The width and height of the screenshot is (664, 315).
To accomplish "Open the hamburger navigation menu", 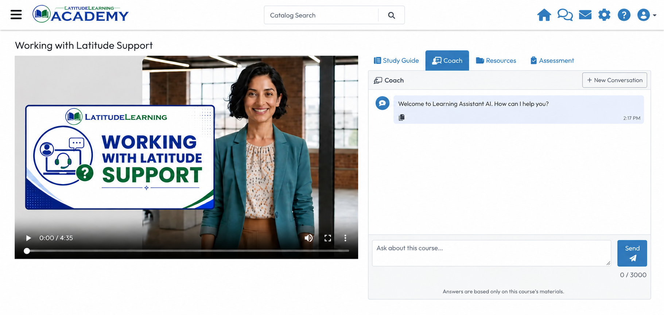I will coord(16,15).
